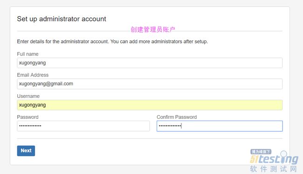Click the Username label
Screen dimensions: 303x174
click(28, 96)
